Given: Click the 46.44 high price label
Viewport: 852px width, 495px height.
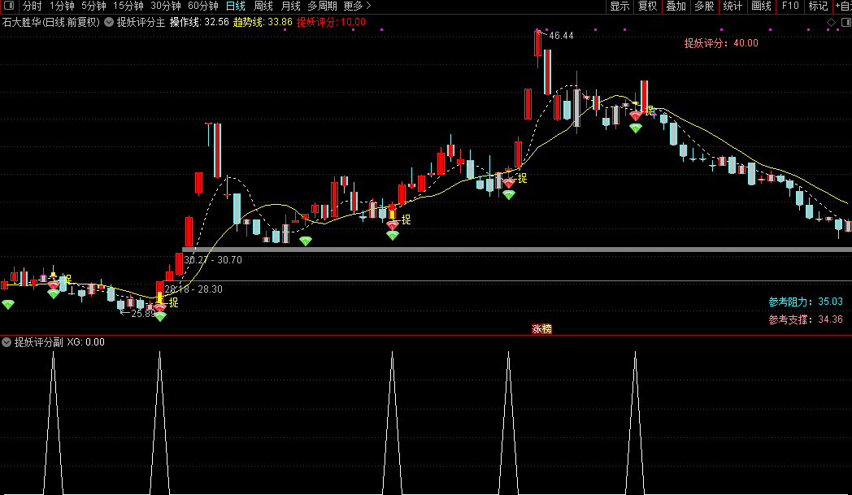Looking at the screenshot, I should [561, 36].
